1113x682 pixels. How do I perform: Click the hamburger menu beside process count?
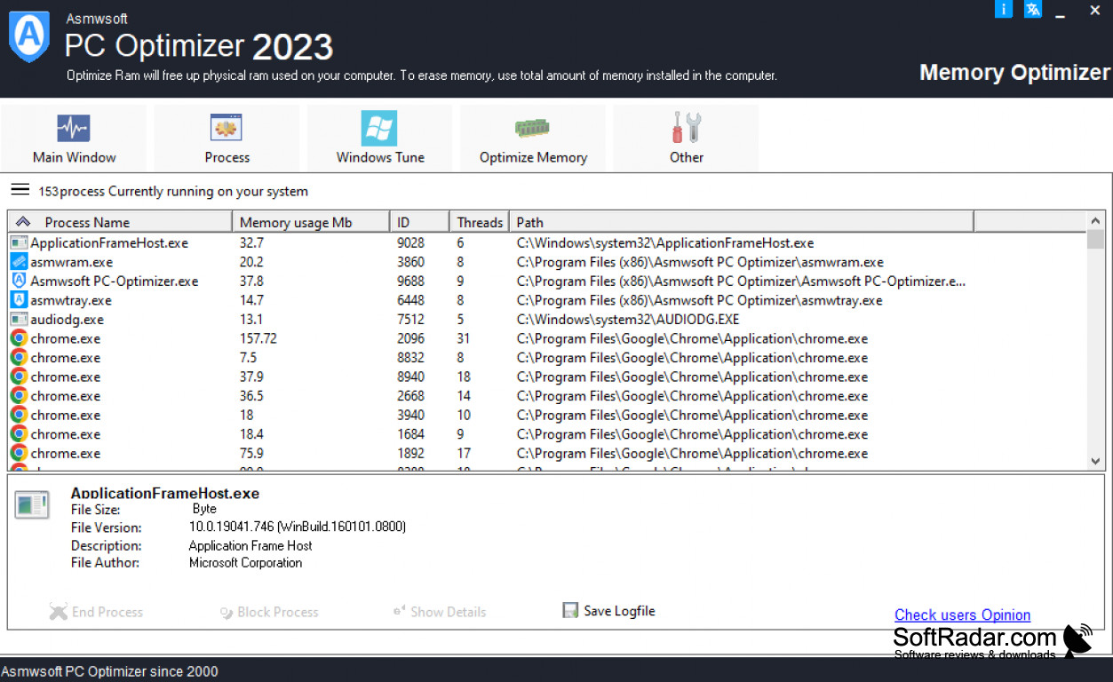pyautogui.click(x=20, y=190)
